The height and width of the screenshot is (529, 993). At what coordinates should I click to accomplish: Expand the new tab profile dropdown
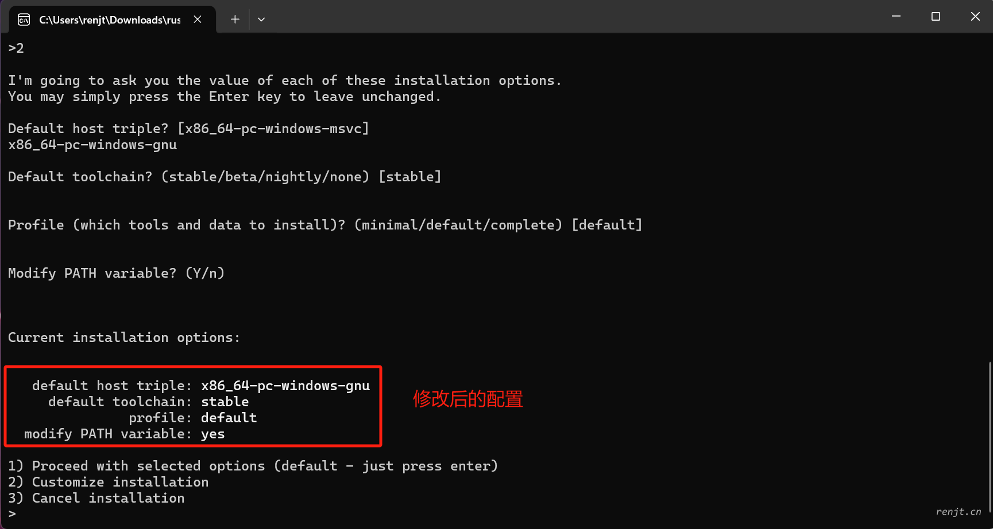point(261,20)
